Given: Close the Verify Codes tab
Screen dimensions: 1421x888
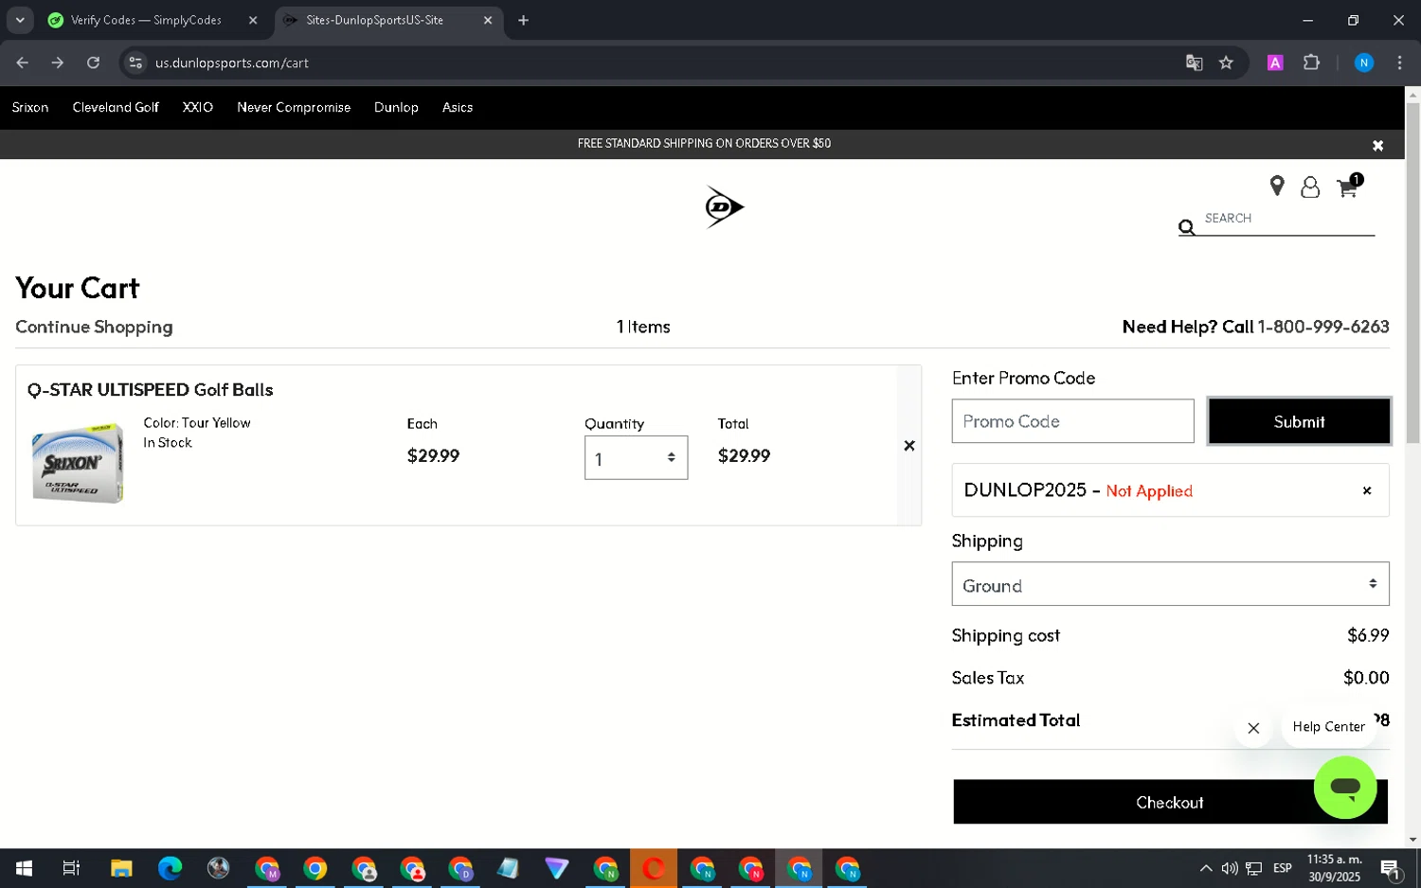Looking at the screenshot, I should [253, 20].
